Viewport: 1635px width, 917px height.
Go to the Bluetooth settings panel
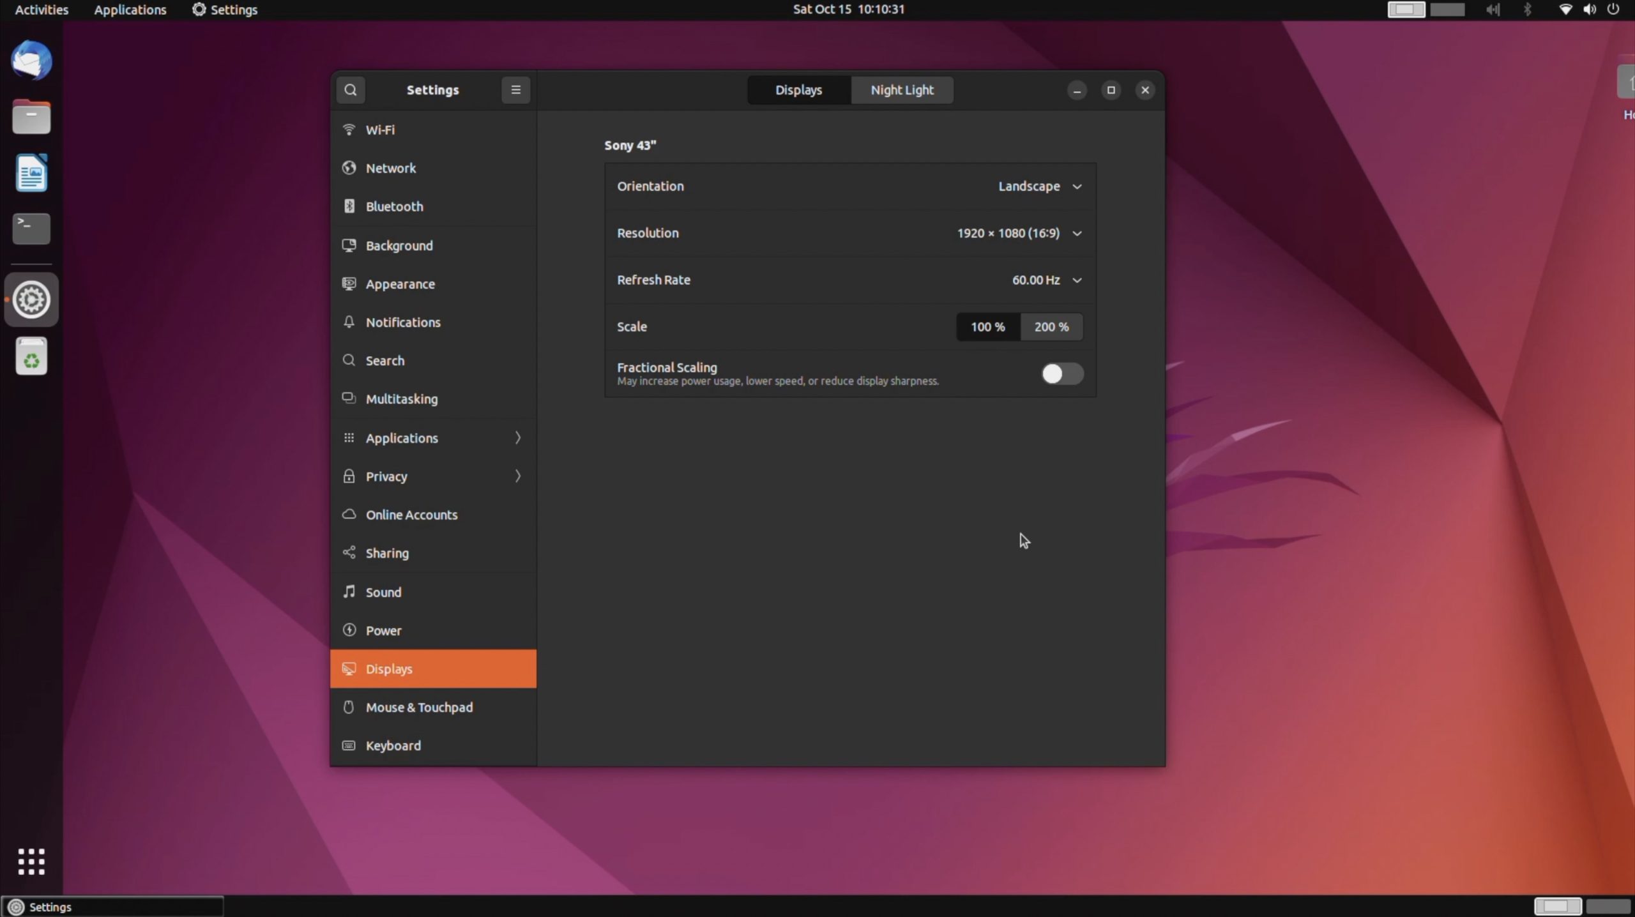[x=394, y=206]
